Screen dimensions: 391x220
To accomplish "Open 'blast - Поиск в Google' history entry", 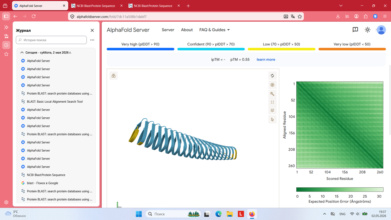I will (x=57, y=183).
